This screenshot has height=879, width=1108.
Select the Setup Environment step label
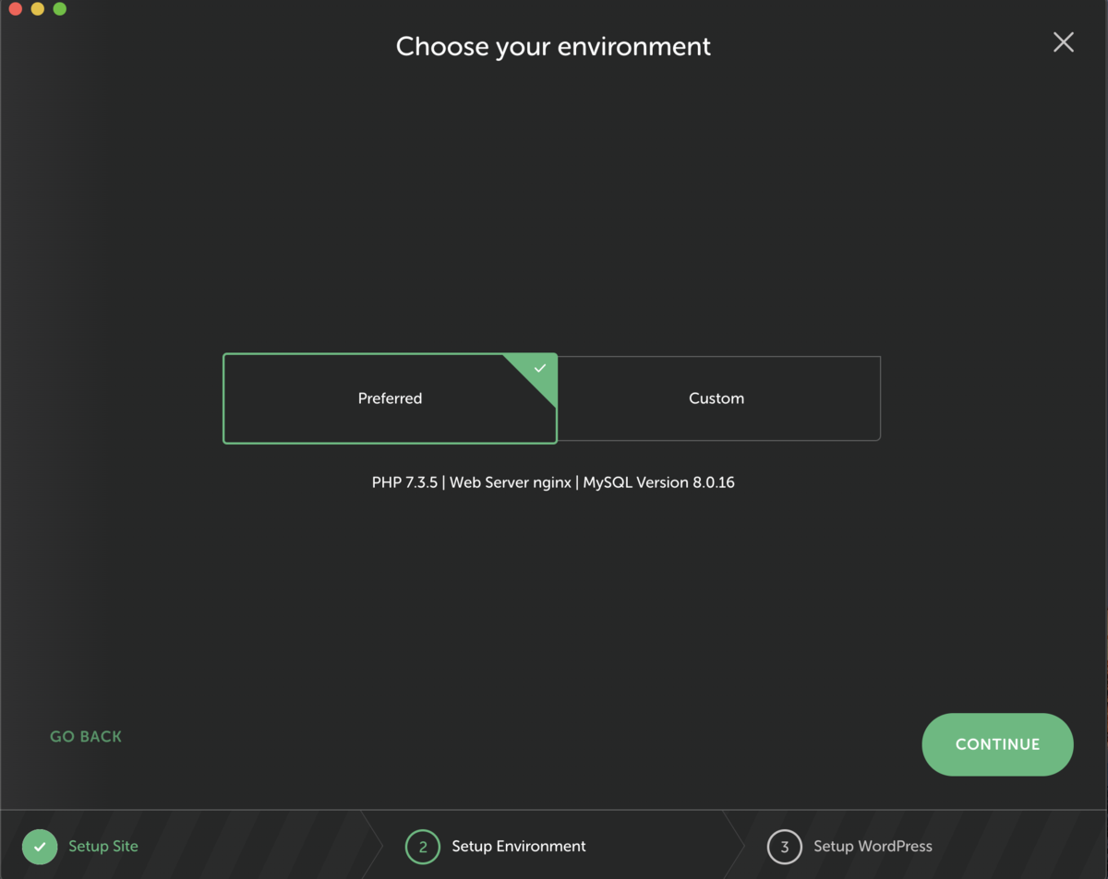[519, 846]
